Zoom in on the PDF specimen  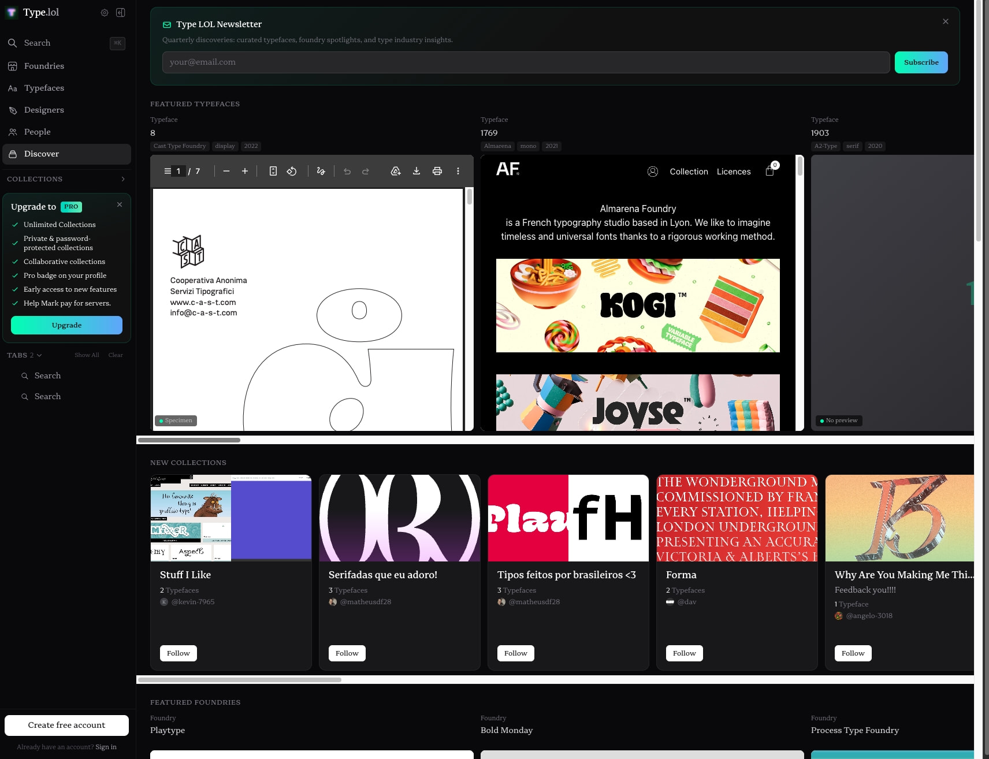point(245,171)
